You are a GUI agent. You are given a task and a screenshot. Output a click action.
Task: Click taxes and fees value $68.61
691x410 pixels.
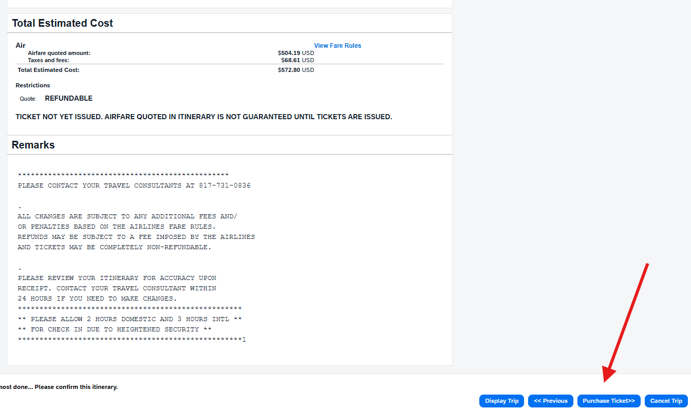click(297, 60)
